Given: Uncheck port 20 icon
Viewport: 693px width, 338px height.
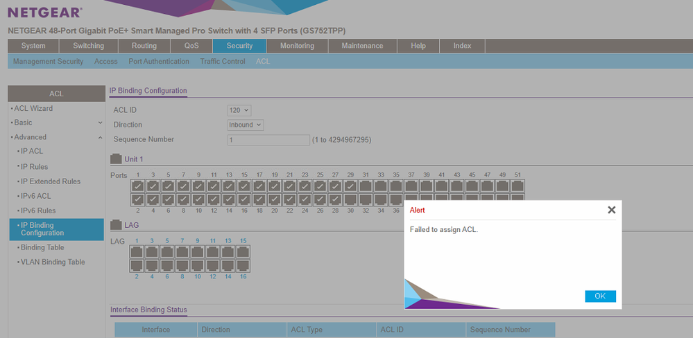Looking at the screenshot, I should (275, 199).
